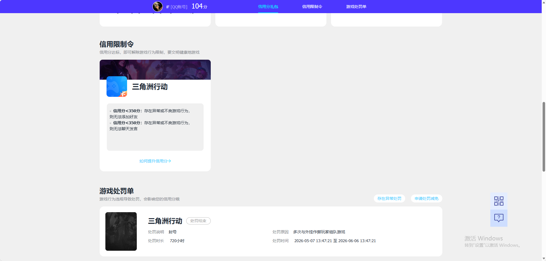Viewport: 546px width, 261px height.
Task: Switch to 信用限制令 tab
Action: click(x=312, y=7)
